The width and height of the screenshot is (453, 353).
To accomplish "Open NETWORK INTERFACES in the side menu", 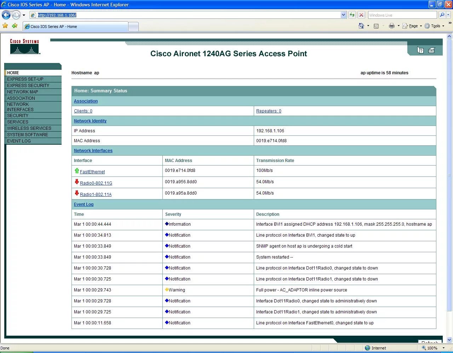I will point(33,107).
